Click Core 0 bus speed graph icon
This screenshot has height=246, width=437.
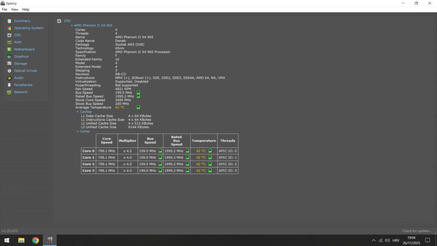click(x=160, y=151)
